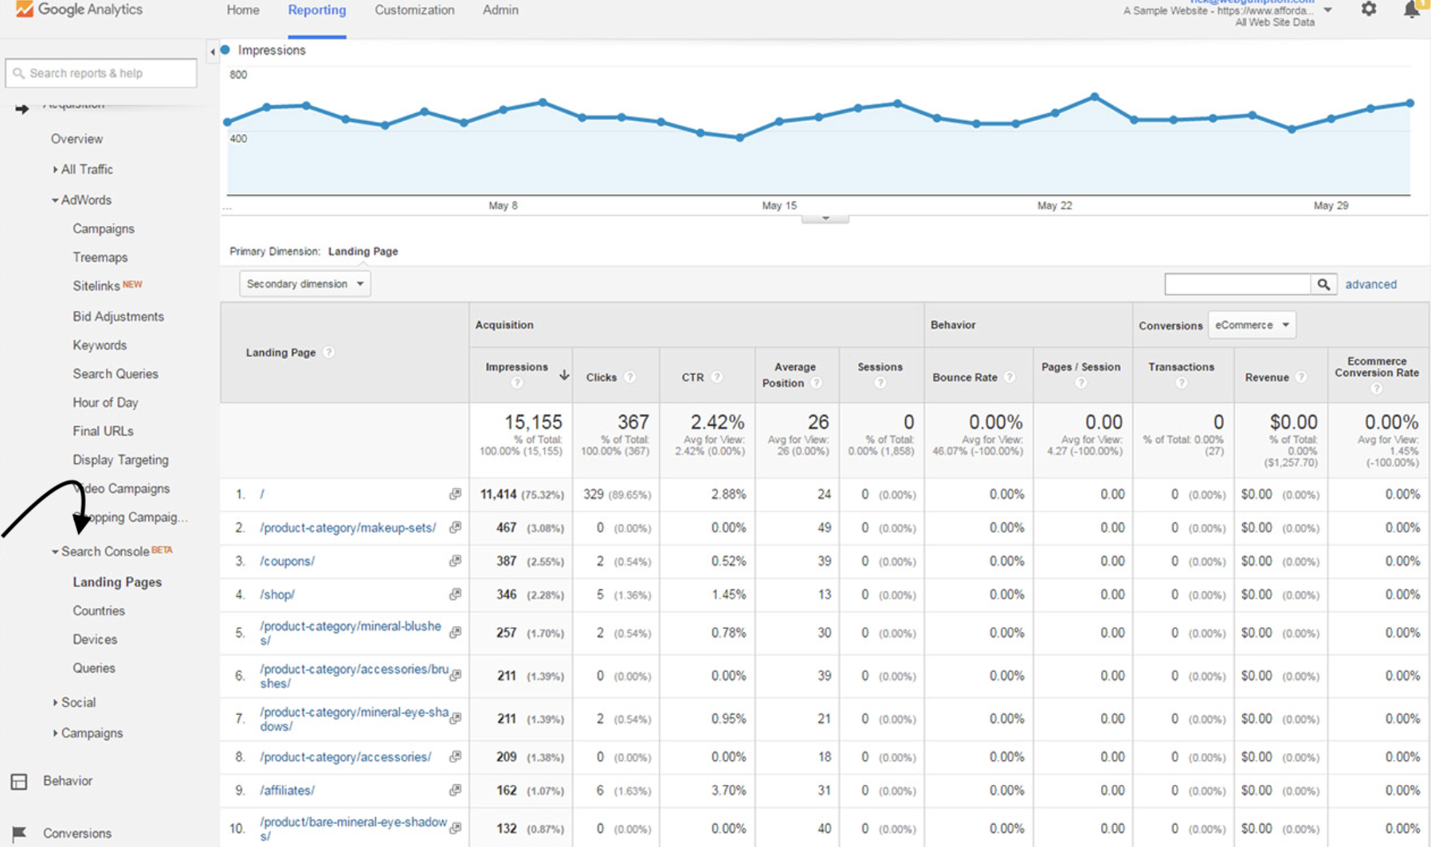Collapse the Search Console section
1431x847 pixels.
pos(55,552)
